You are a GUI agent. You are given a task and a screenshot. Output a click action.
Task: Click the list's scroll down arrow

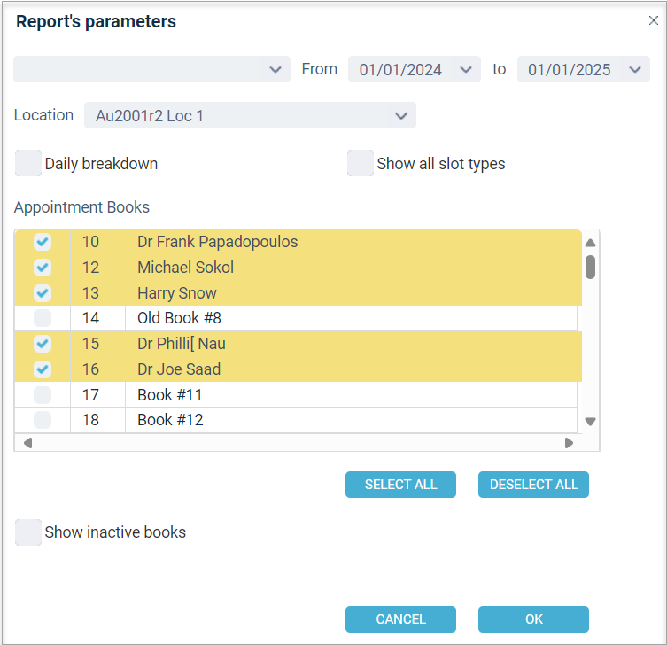pyautogui.click(x=590, y=421)
